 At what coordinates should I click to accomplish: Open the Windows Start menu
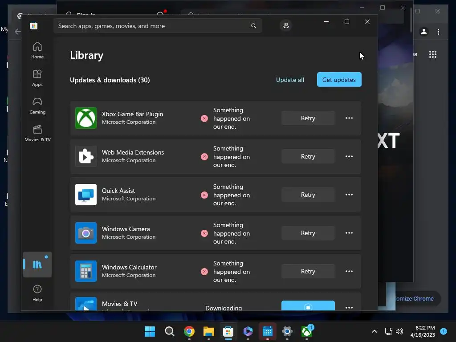point(150,331)
